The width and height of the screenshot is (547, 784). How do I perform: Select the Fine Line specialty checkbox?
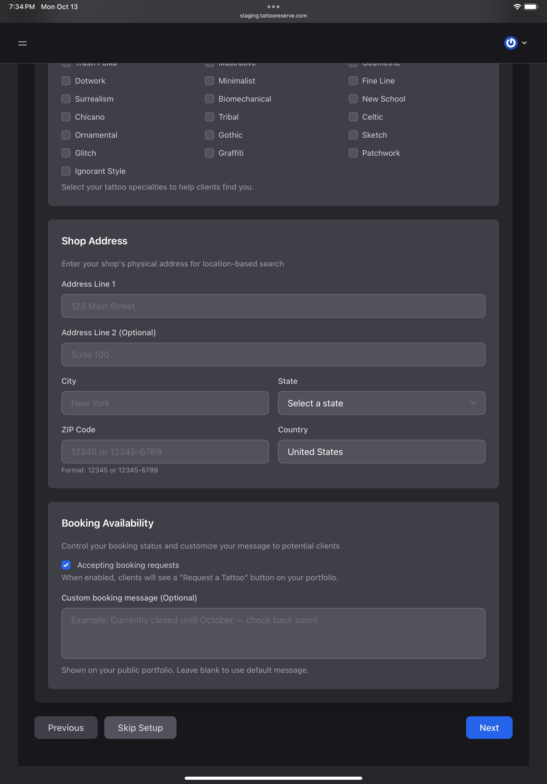(x=353, y=81)
